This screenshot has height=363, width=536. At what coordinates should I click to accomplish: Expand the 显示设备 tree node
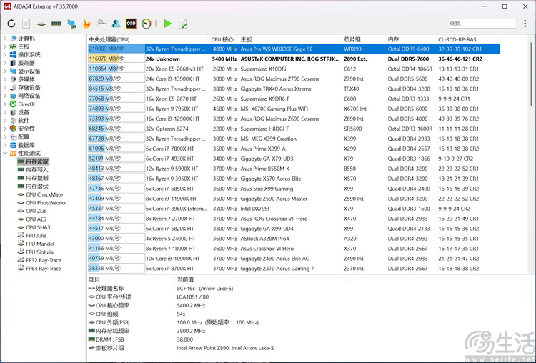(5, 71)
